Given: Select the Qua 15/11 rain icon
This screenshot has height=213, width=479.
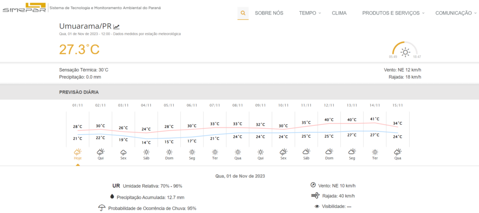Looking at the screenshot, I should [398, 152].
